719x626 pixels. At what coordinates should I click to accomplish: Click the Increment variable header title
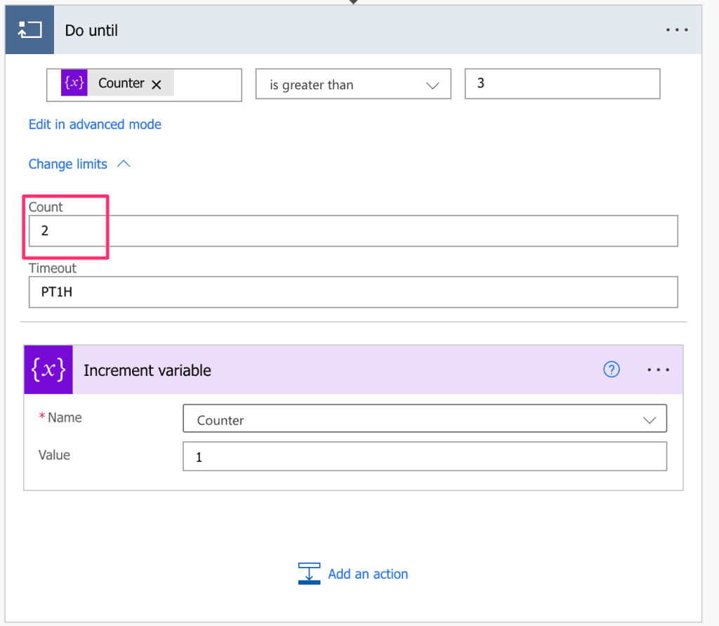[147, 370]
